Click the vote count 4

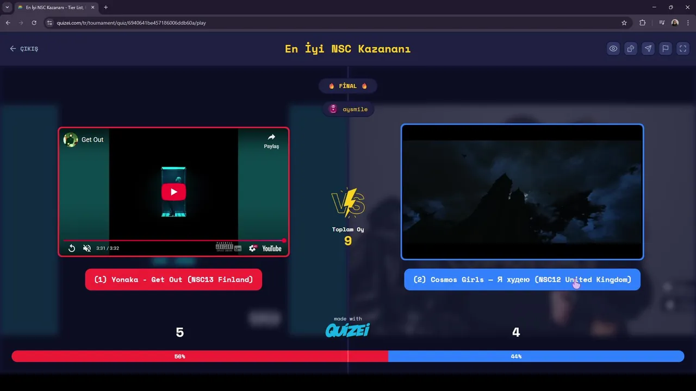[516, 332]
